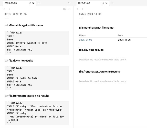Click preview heading 'file.frontmatter.Date = no results'

[99, 72]
